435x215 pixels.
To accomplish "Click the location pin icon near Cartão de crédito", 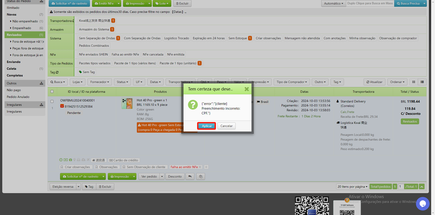I will 74,160.
